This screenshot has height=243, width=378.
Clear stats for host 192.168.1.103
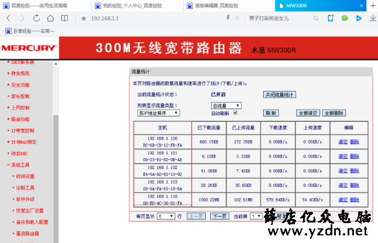(343, 186)
